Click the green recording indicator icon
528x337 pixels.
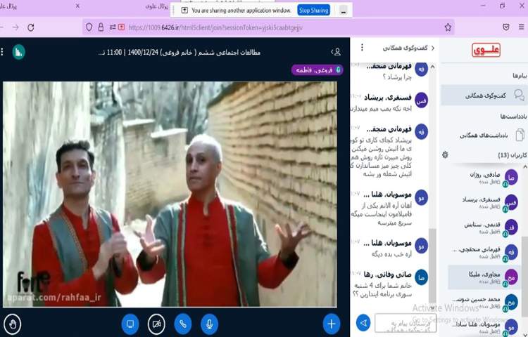[18, 52]
